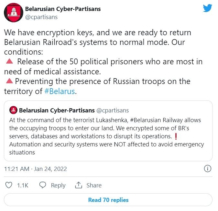Click the Twitter bird logo
218x211 pixels.
pos(207,8)
